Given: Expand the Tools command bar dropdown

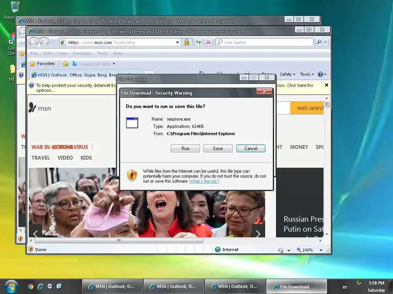Looking at the screenshot, I should coord(307,74).
